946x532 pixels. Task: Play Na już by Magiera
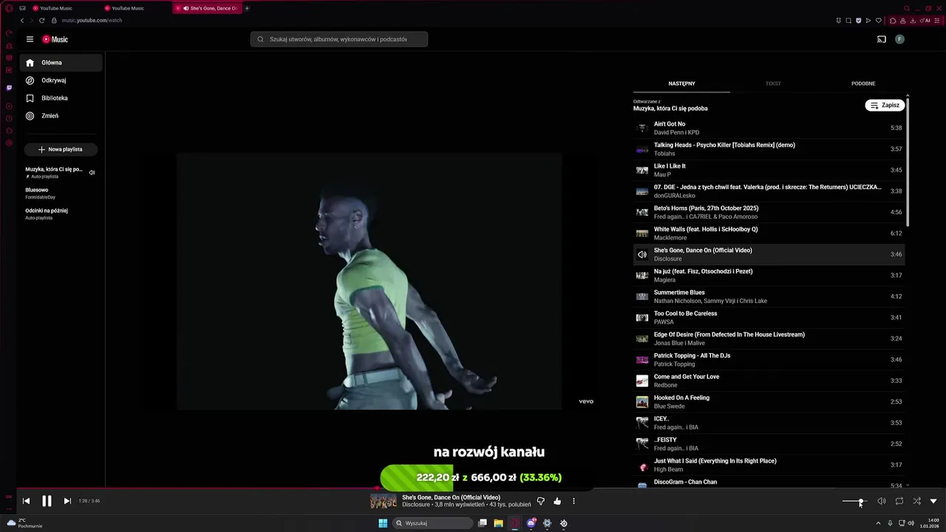(x=769, y=276)
